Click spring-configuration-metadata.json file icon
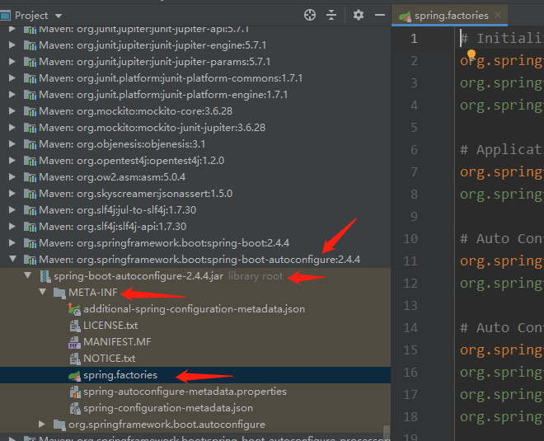Viewport: 544px width, 441px height. click(x=74, y=408)
